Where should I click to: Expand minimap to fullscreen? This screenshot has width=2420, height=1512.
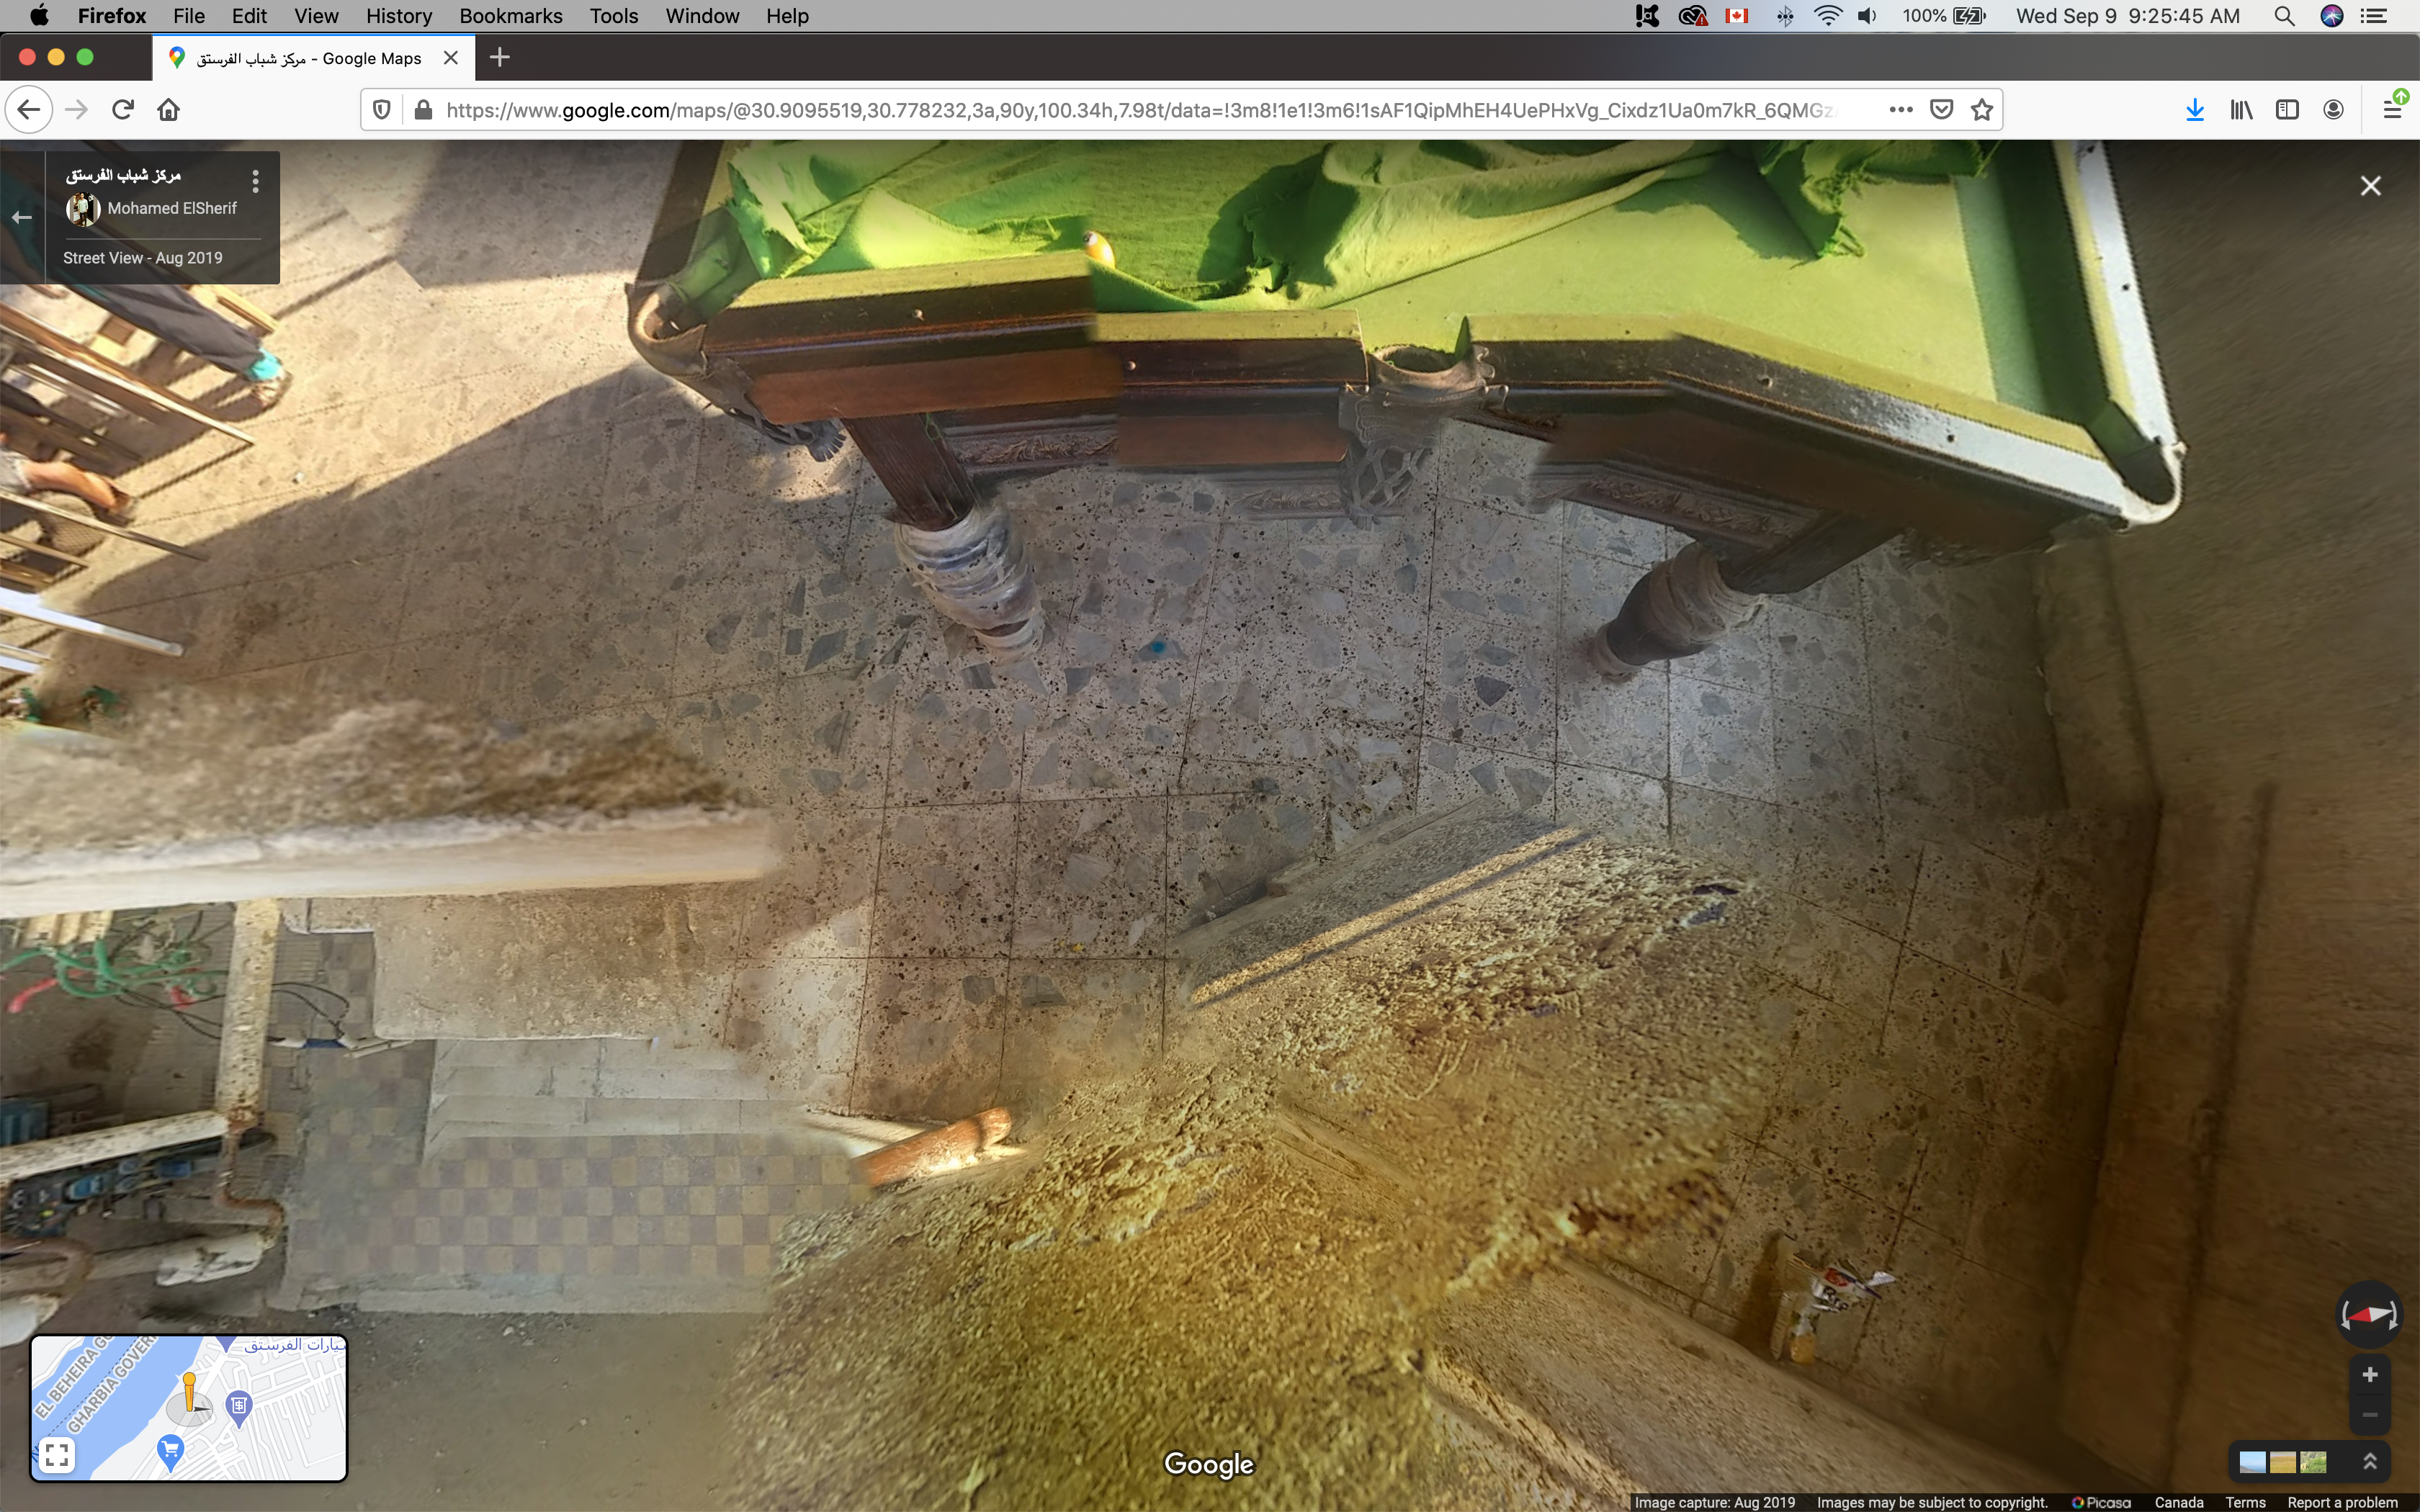click(x=57, y=1454)
